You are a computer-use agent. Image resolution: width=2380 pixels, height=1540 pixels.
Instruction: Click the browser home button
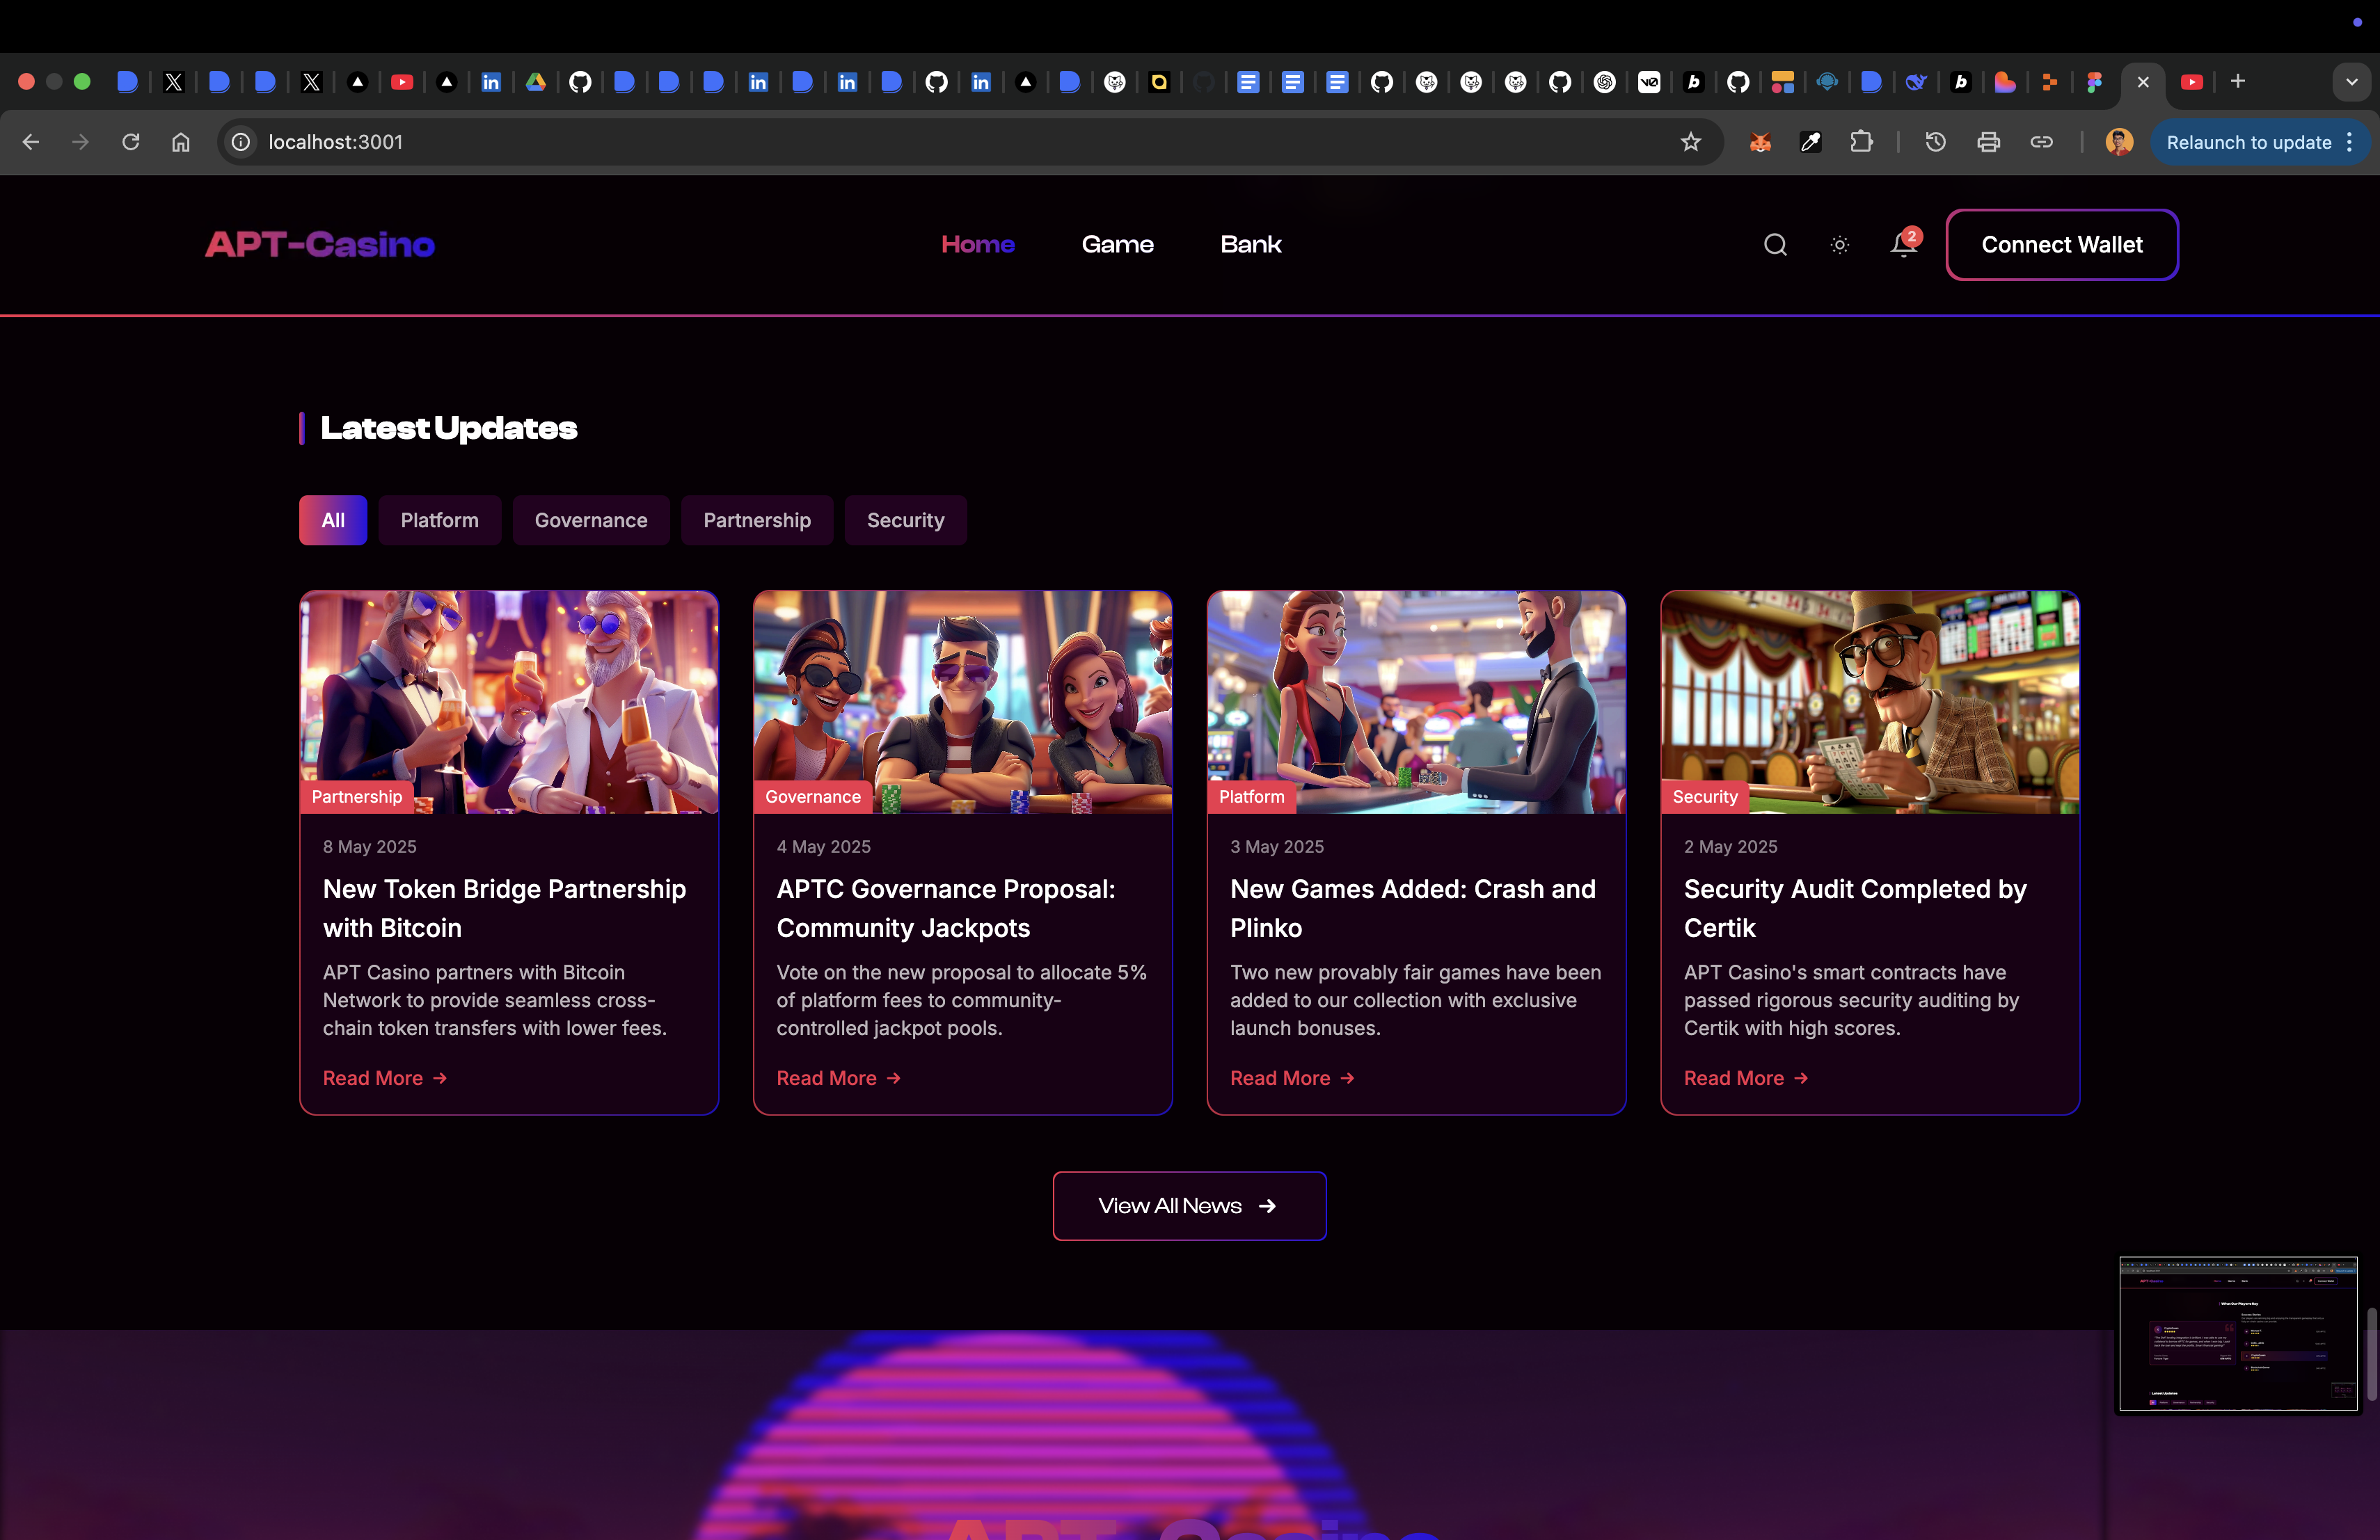181,142
